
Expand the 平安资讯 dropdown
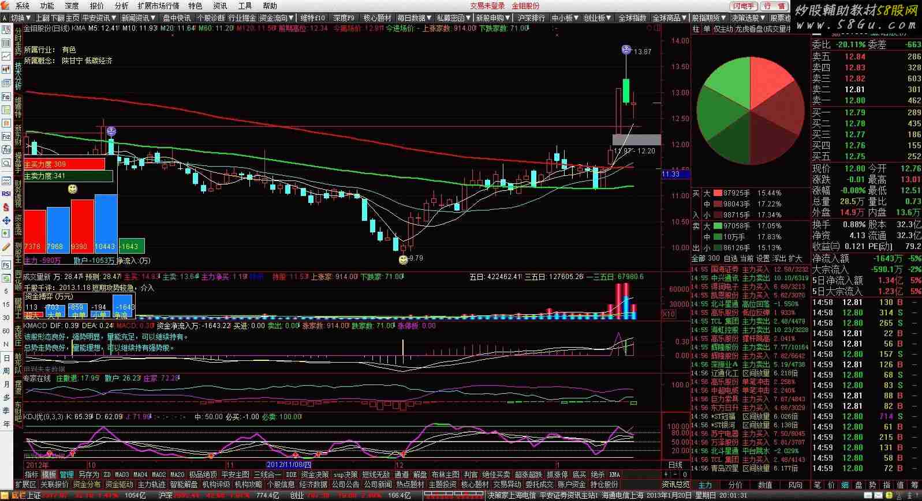pyautogui.click(x=99, y=18)
